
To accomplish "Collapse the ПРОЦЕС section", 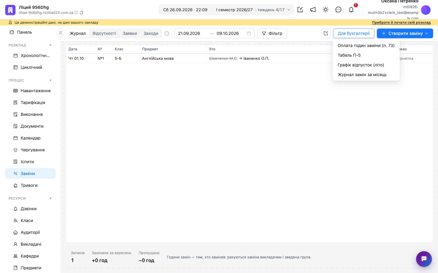I will pos(50,80).
